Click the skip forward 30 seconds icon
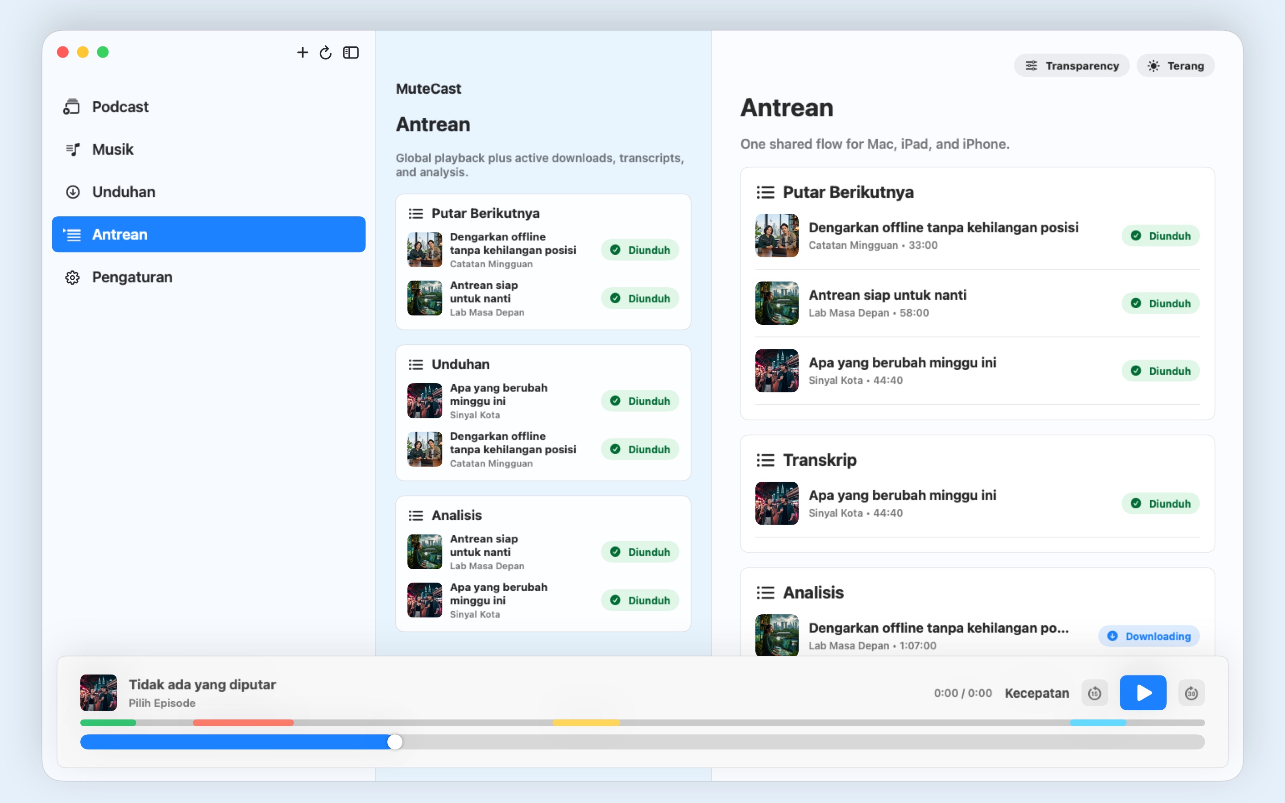 [x=1191, y=693]
